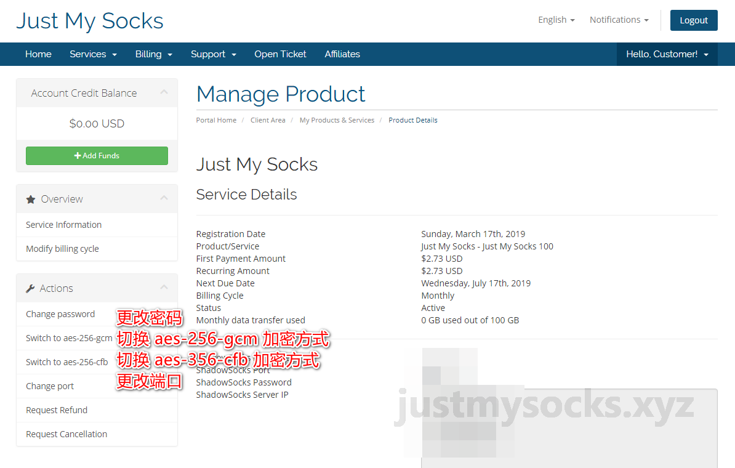Go to Client Area breadcrumb
This screenshot has height=468, width=735.
pyautogui.click(x=268, y=120)
